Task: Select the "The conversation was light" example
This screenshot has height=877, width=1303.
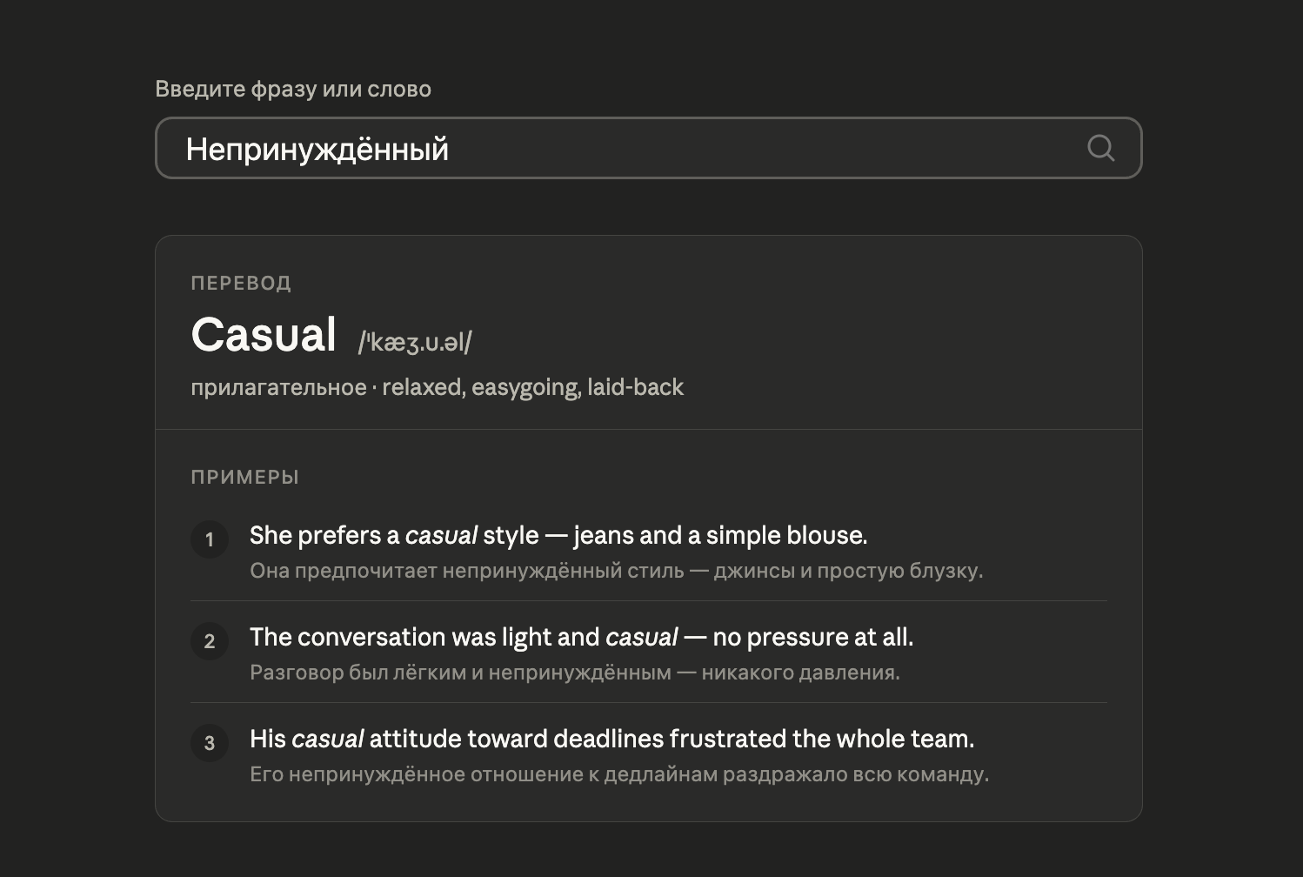Action: point(581,637)
